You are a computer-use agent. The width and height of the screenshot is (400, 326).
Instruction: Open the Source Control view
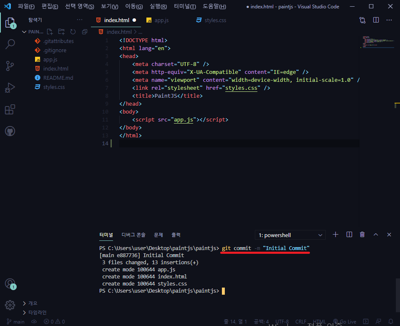tap(10, 66)
